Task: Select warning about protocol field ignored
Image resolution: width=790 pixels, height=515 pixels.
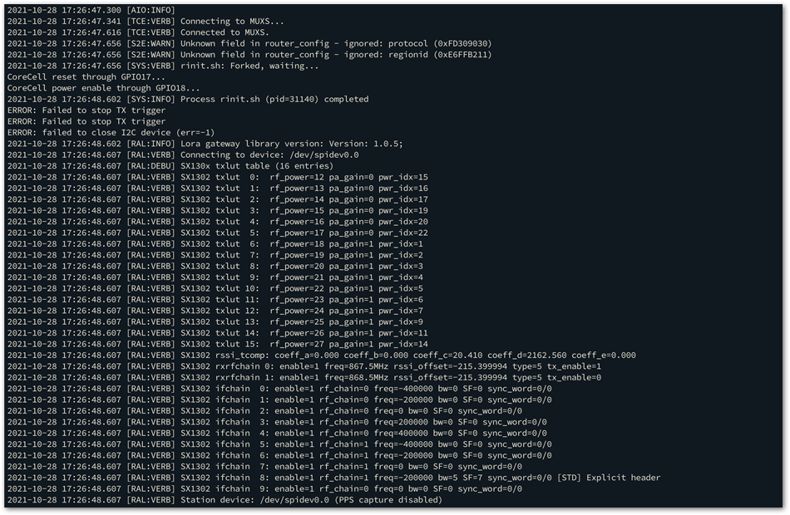Action: point(249,43)
